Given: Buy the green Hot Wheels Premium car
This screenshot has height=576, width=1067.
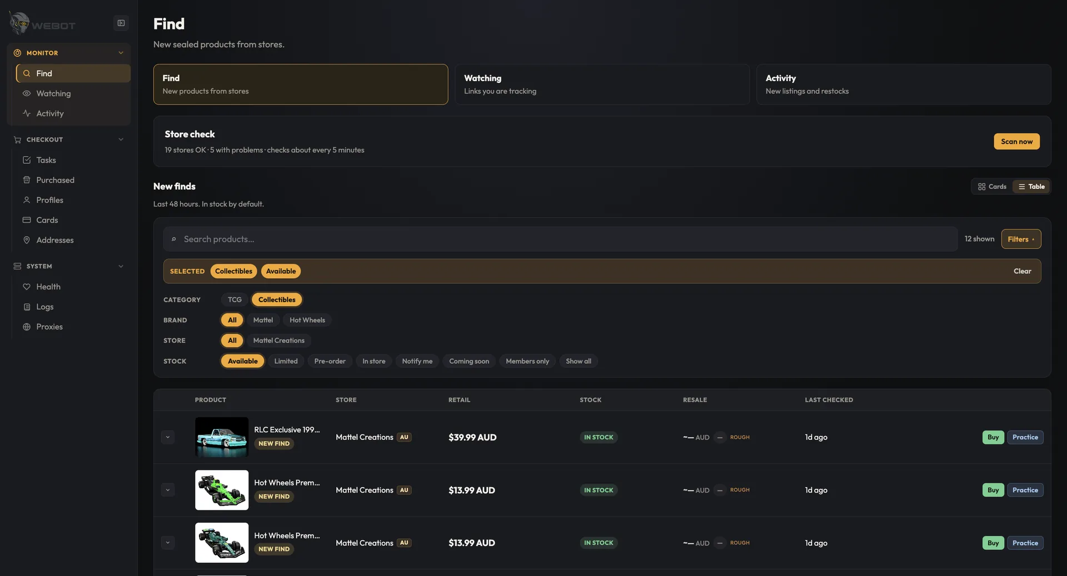Looking at the screenshot, I should point(993,490).
